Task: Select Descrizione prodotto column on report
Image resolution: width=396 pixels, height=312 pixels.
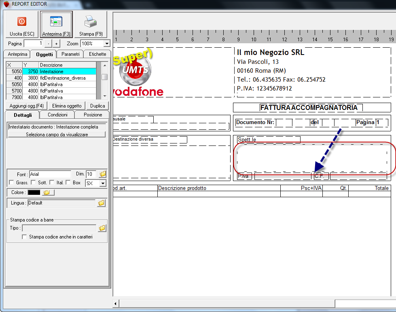Action: point(219,188)
